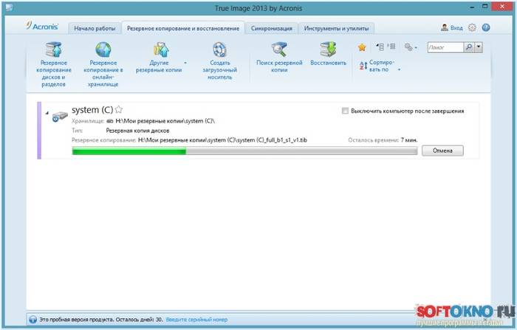Open the gears operations dropdown
The height and width of the screenshot is (330, 517).
tap(411, 47)
